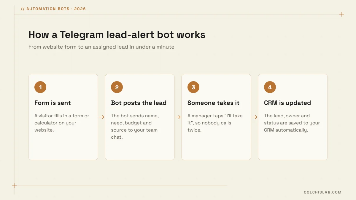Click the description "The bot sends name, need, budget"
Viewport: 356px width, 200px height.
(135, 126)
